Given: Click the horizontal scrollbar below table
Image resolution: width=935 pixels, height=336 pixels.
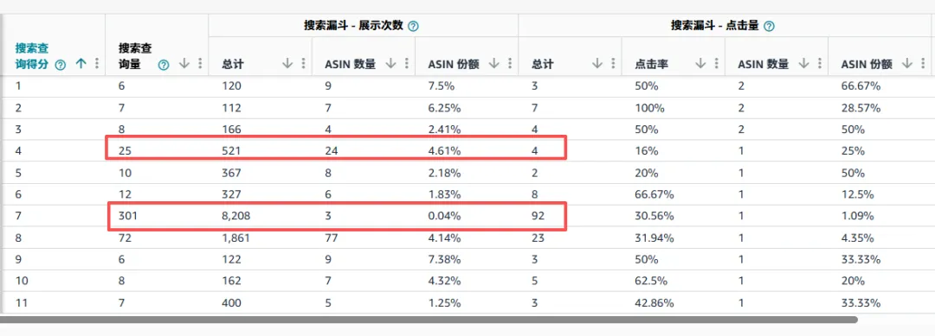Looking at the screenshot, I should coord(429,320).
